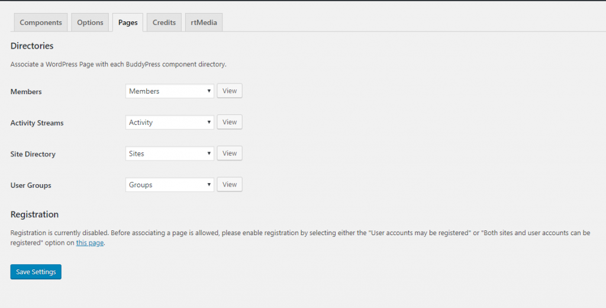The image size is (606, 308).
Task: Open the Members page dropdown
Action: [170, 91]
